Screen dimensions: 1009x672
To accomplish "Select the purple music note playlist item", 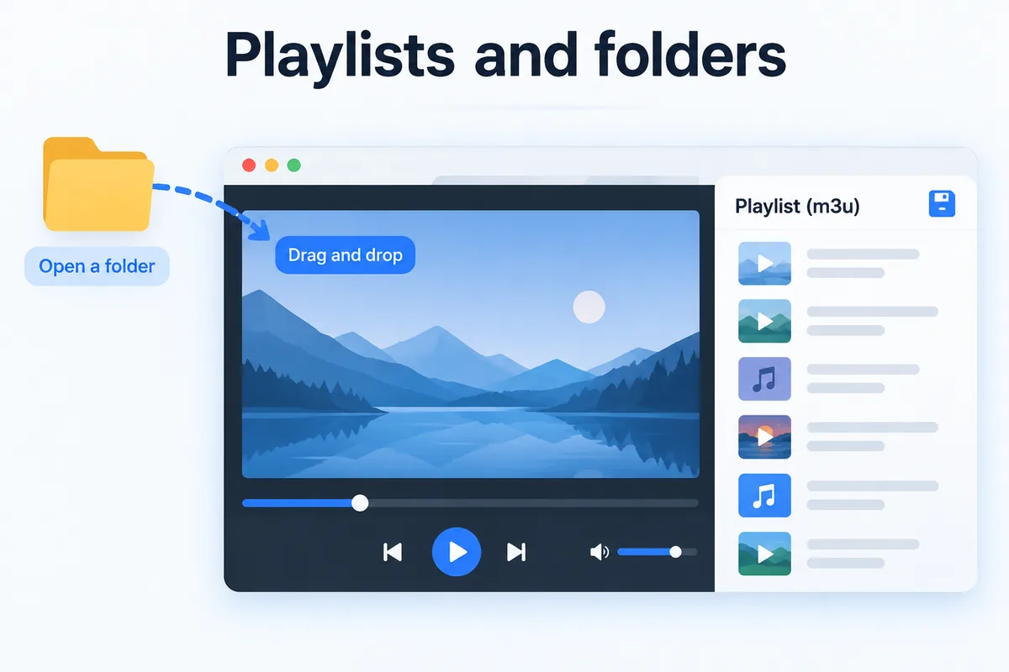I will [764, 378].
